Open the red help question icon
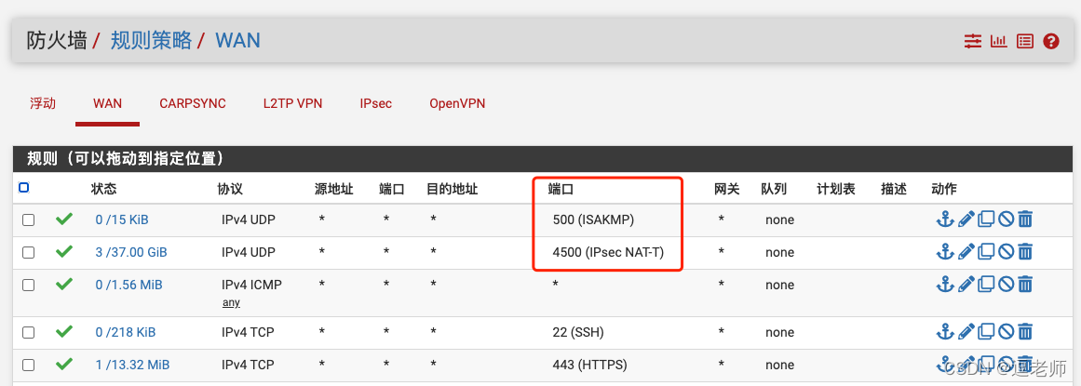The image size is (1081, 386). tap(1050, 41)
